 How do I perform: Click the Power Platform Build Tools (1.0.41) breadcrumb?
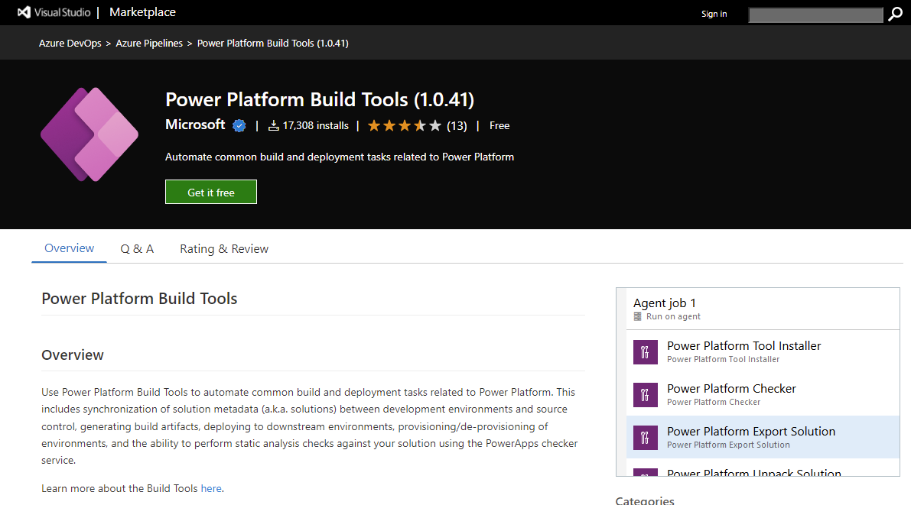[x=272, y=43]
